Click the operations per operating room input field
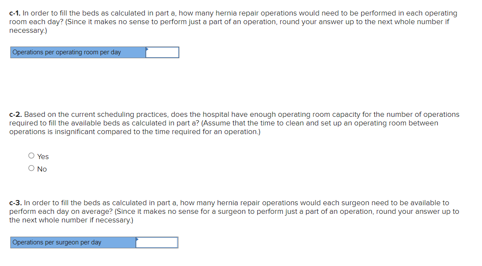This screenshot has height=266, width=482. click(163, 52)
